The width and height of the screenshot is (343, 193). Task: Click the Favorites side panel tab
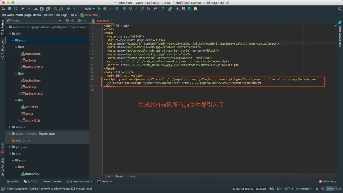tap(2, 167)
